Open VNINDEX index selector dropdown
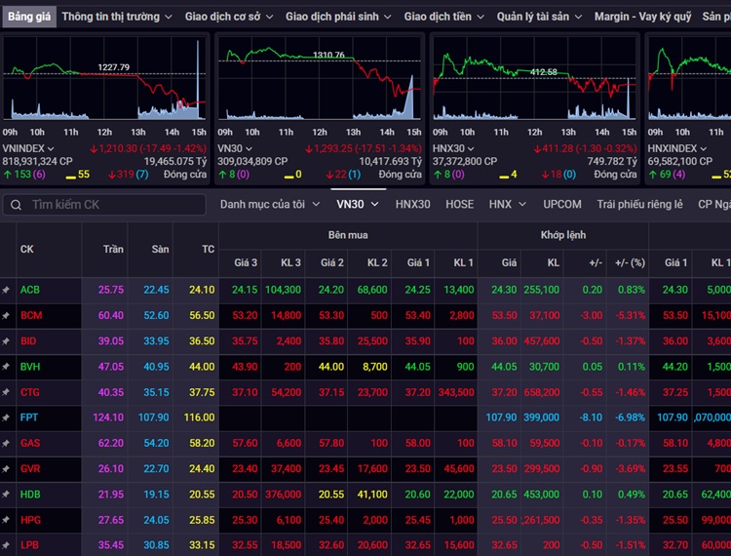This screenshot has height=556, width=731. click(x=28, y=149)
